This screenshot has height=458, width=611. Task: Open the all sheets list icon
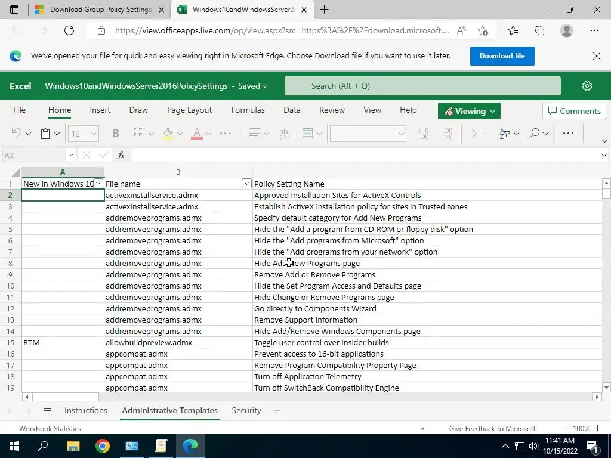[48, 410]
